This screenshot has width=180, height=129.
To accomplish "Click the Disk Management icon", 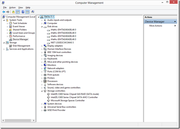I will [11, 46].
